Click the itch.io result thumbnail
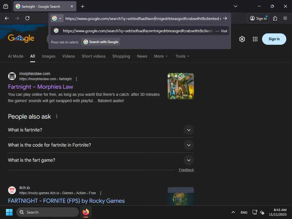This screenshot has height=219, width=292. click(x=181, y=196)
